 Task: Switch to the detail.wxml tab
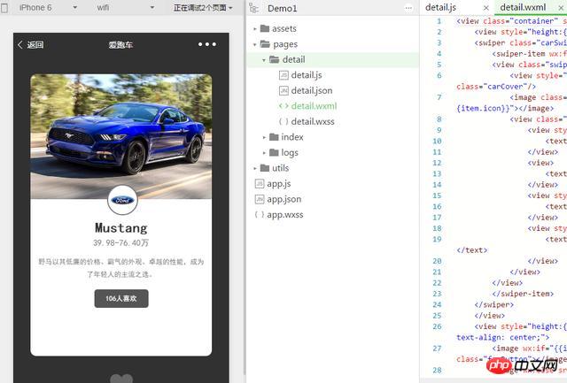523,8
